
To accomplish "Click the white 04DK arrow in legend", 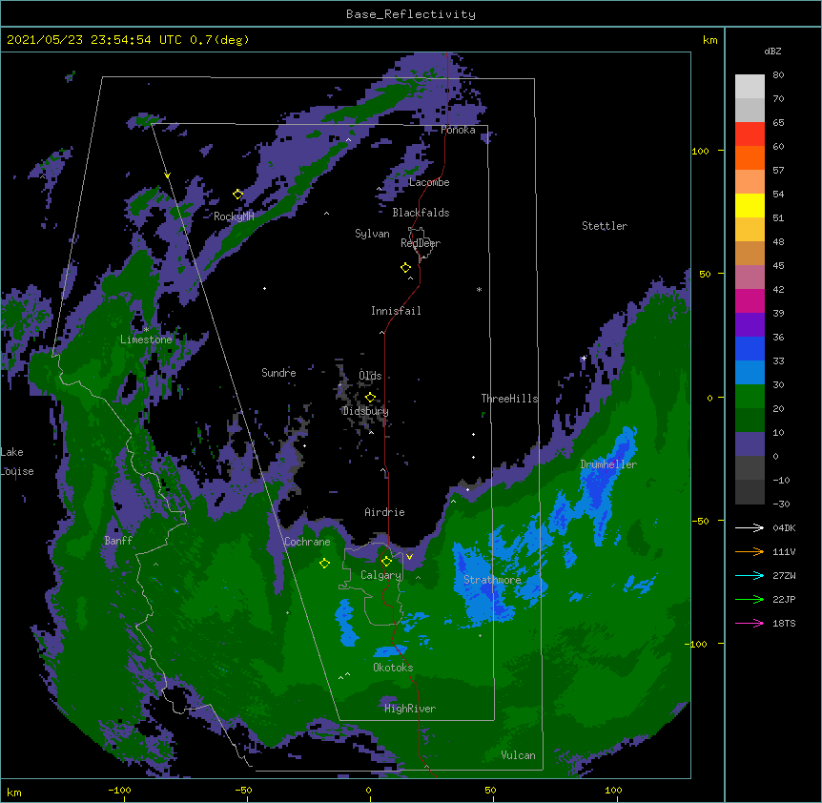I will [750, 527].
